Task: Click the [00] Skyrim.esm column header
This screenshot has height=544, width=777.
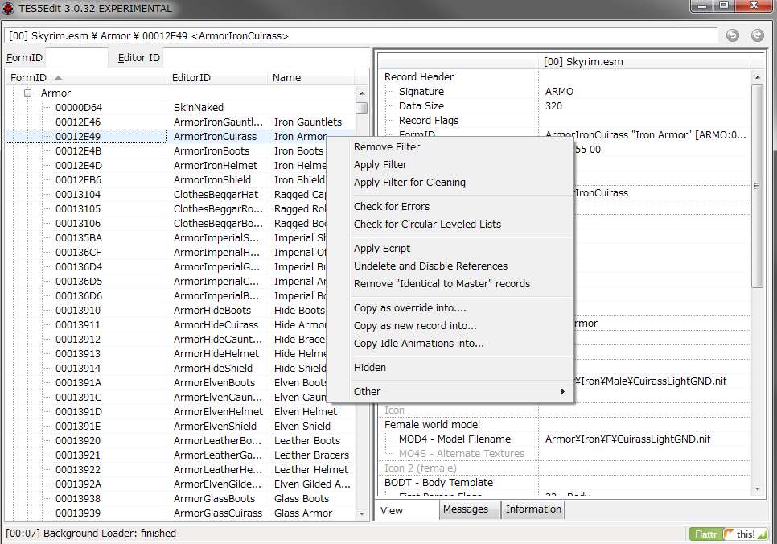Action: pos(644,62)
